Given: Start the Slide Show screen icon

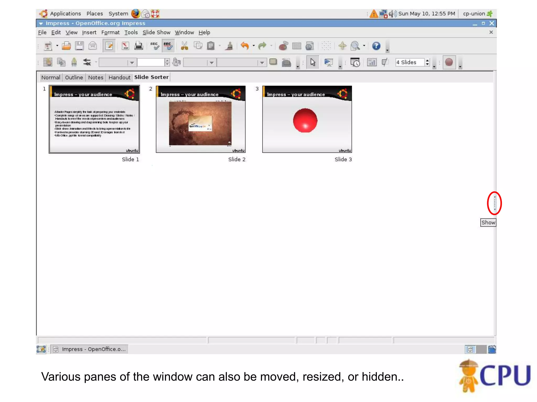Looking at the screenshot, I should [x=329, y=62].
